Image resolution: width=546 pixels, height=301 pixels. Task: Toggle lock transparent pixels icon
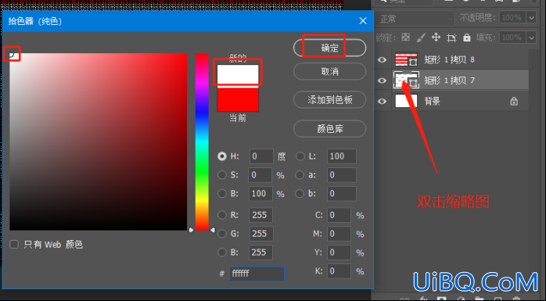[x=406, y=38]
